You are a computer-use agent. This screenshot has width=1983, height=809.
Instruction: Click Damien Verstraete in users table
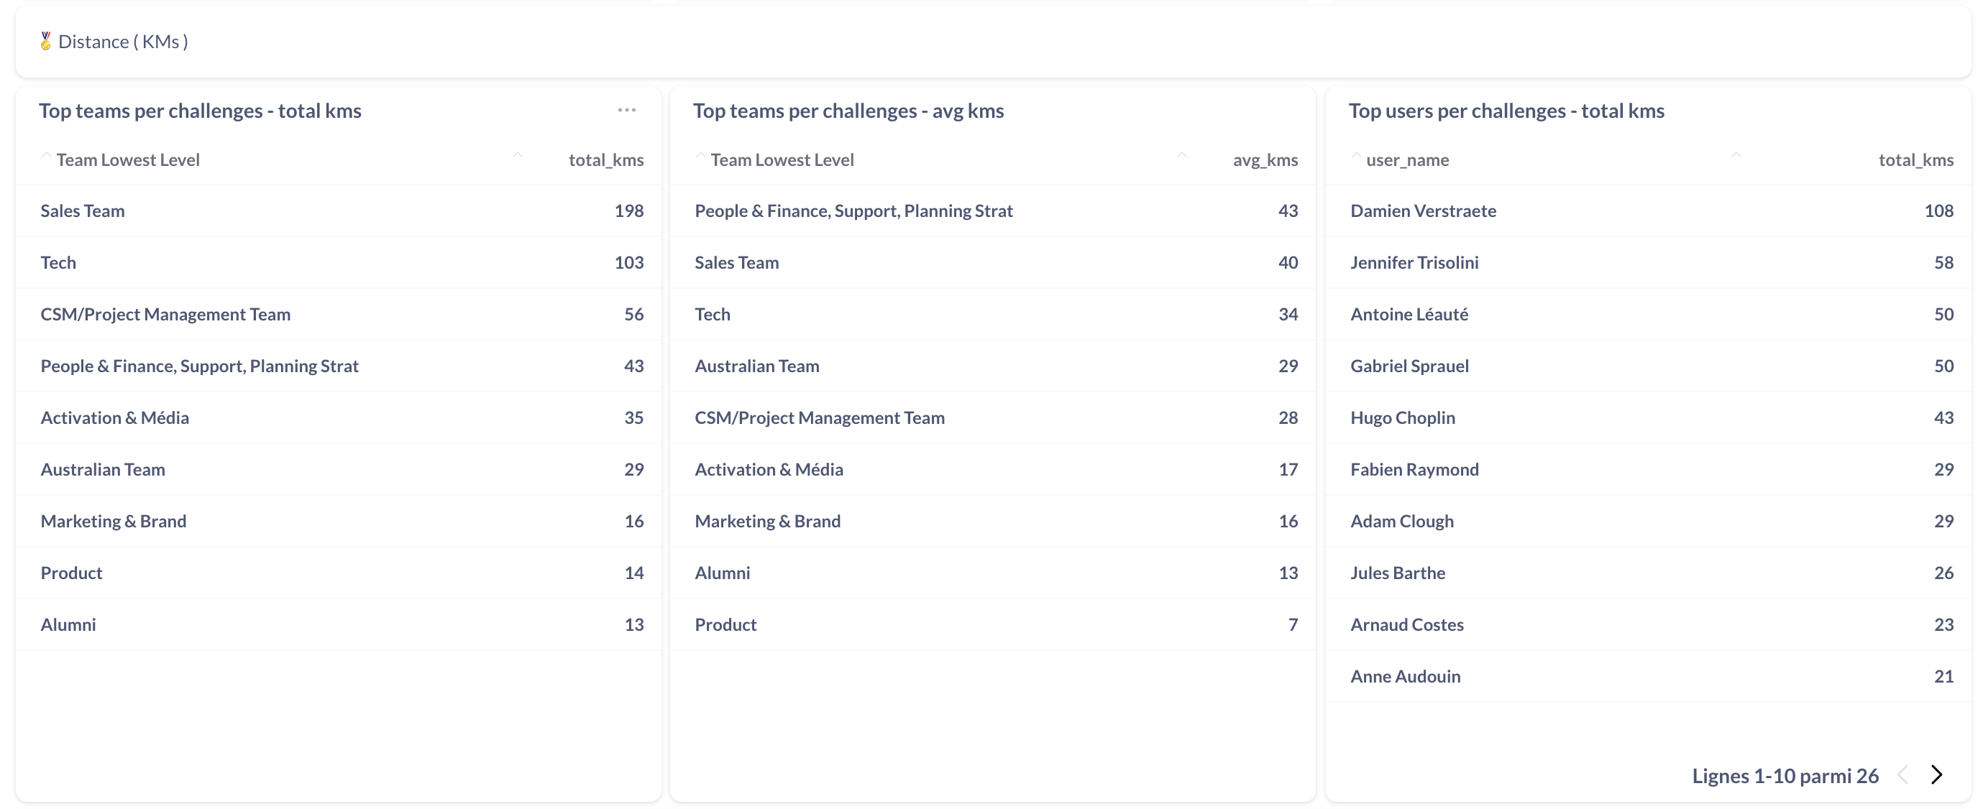point(1423,211)
